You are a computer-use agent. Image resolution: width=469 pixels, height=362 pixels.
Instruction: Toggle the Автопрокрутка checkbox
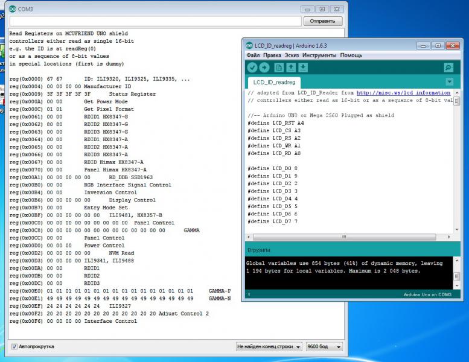(14, 346)
